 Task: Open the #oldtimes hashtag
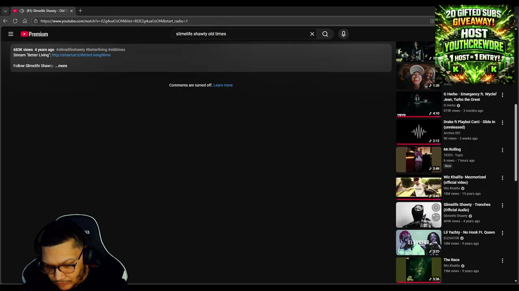coord(117,50)
